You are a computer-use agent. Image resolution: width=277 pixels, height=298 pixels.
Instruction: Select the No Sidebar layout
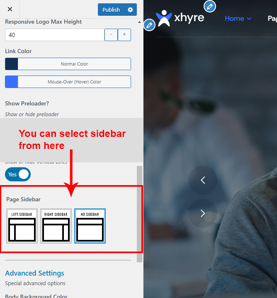[90, 226]
